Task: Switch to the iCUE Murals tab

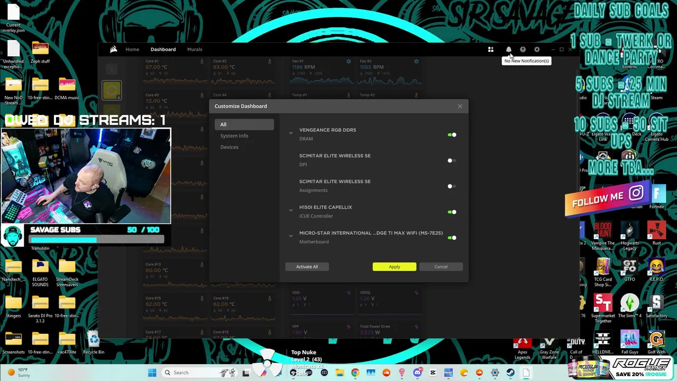Action: (x=195, y=49)
